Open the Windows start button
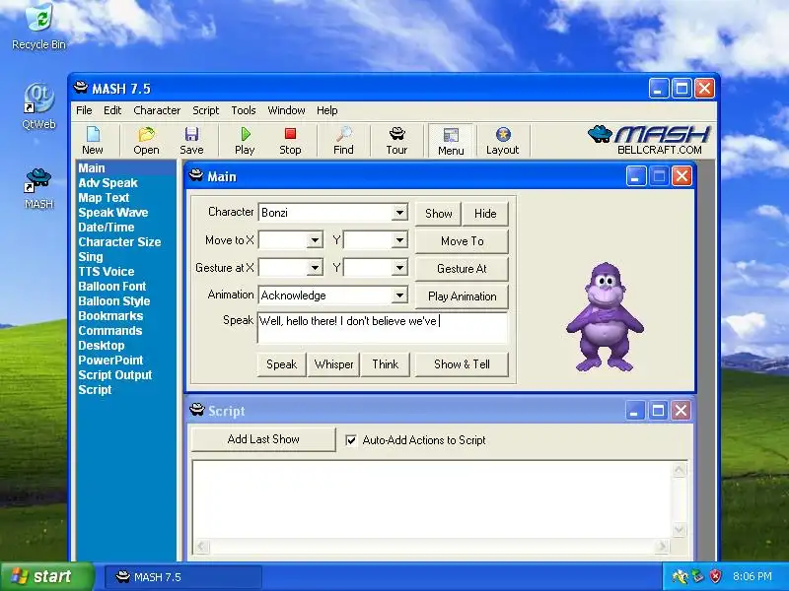Viewport: 789px width, 591px height. (x=47, y=576)
